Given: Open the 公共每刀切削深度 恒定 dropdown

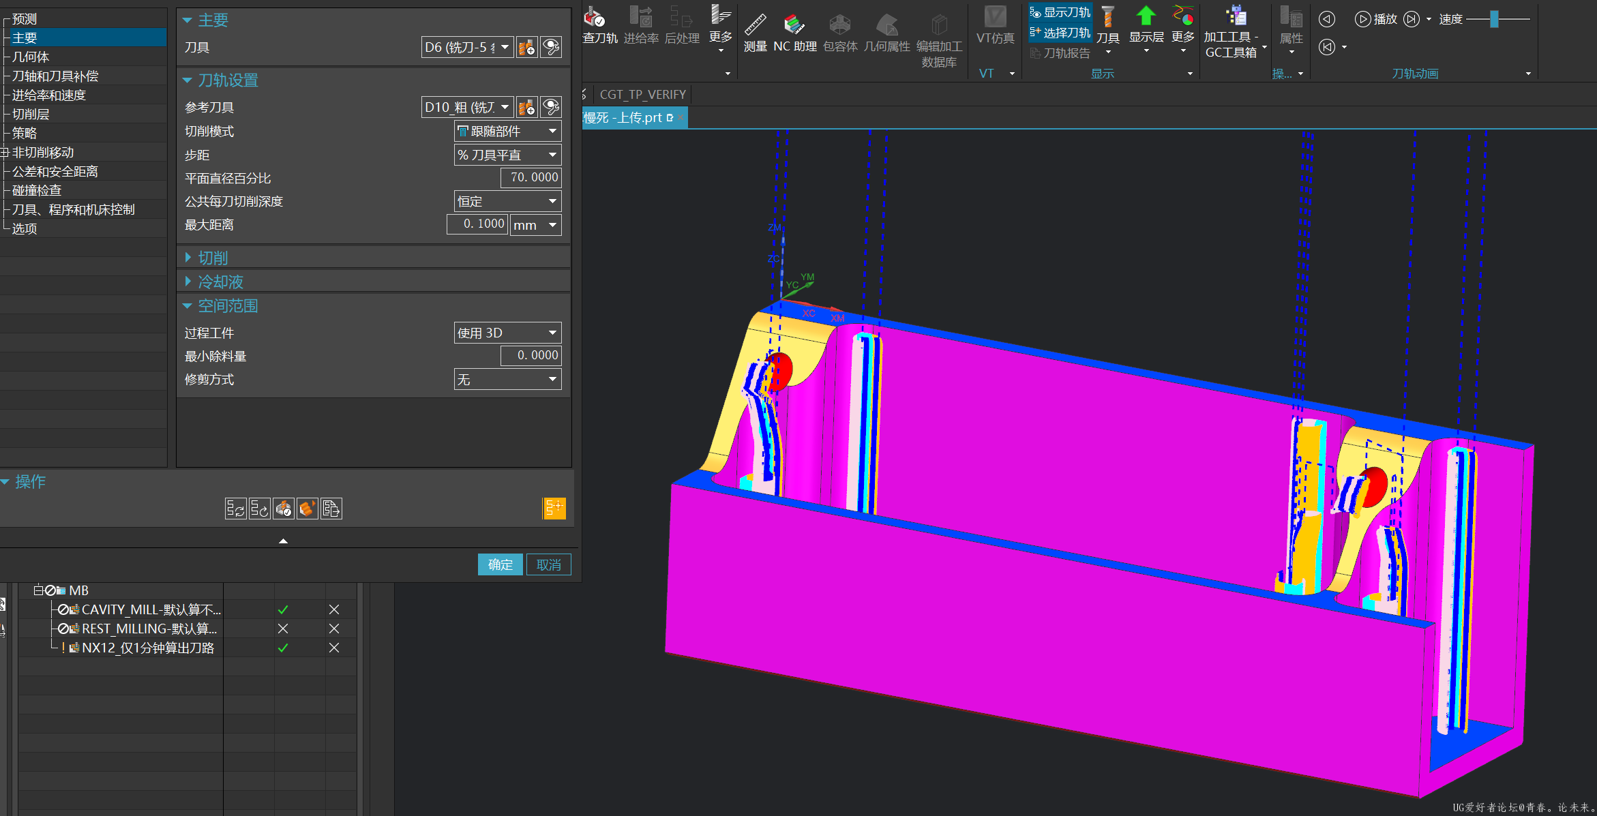Looking at the screenshot, I should [508, 201].
